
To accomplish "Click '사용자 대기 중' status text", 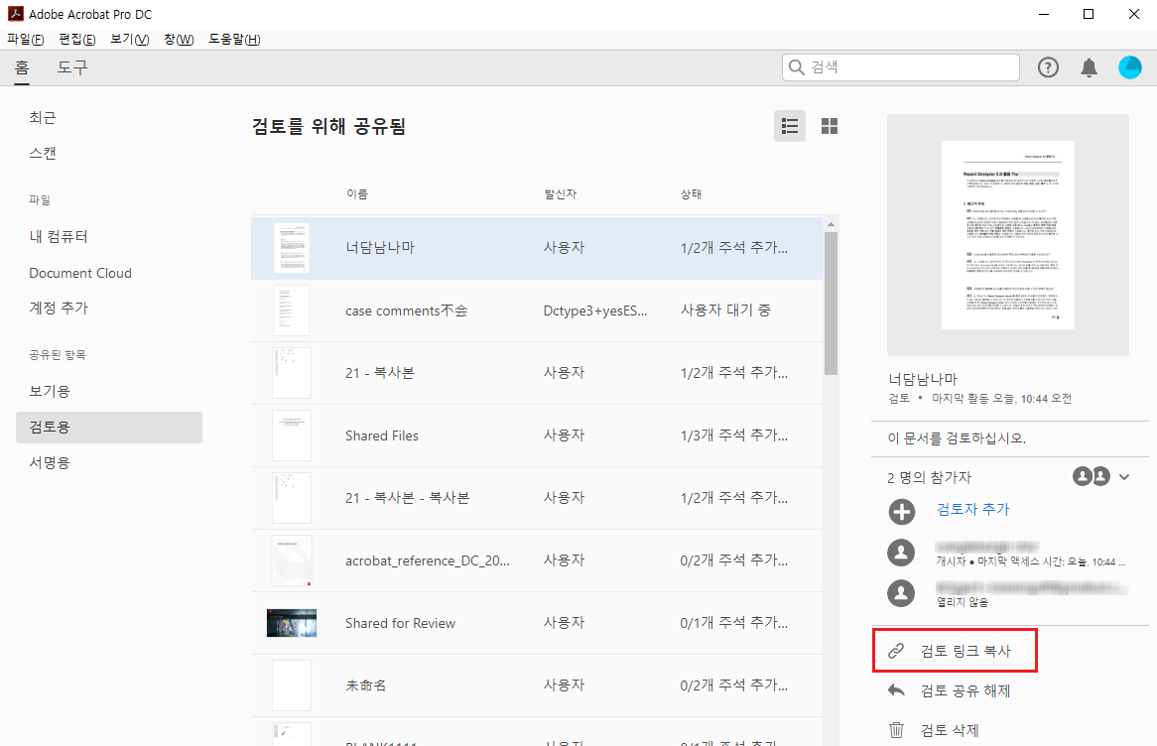I will pyautogui.click(x=725, y=311).
